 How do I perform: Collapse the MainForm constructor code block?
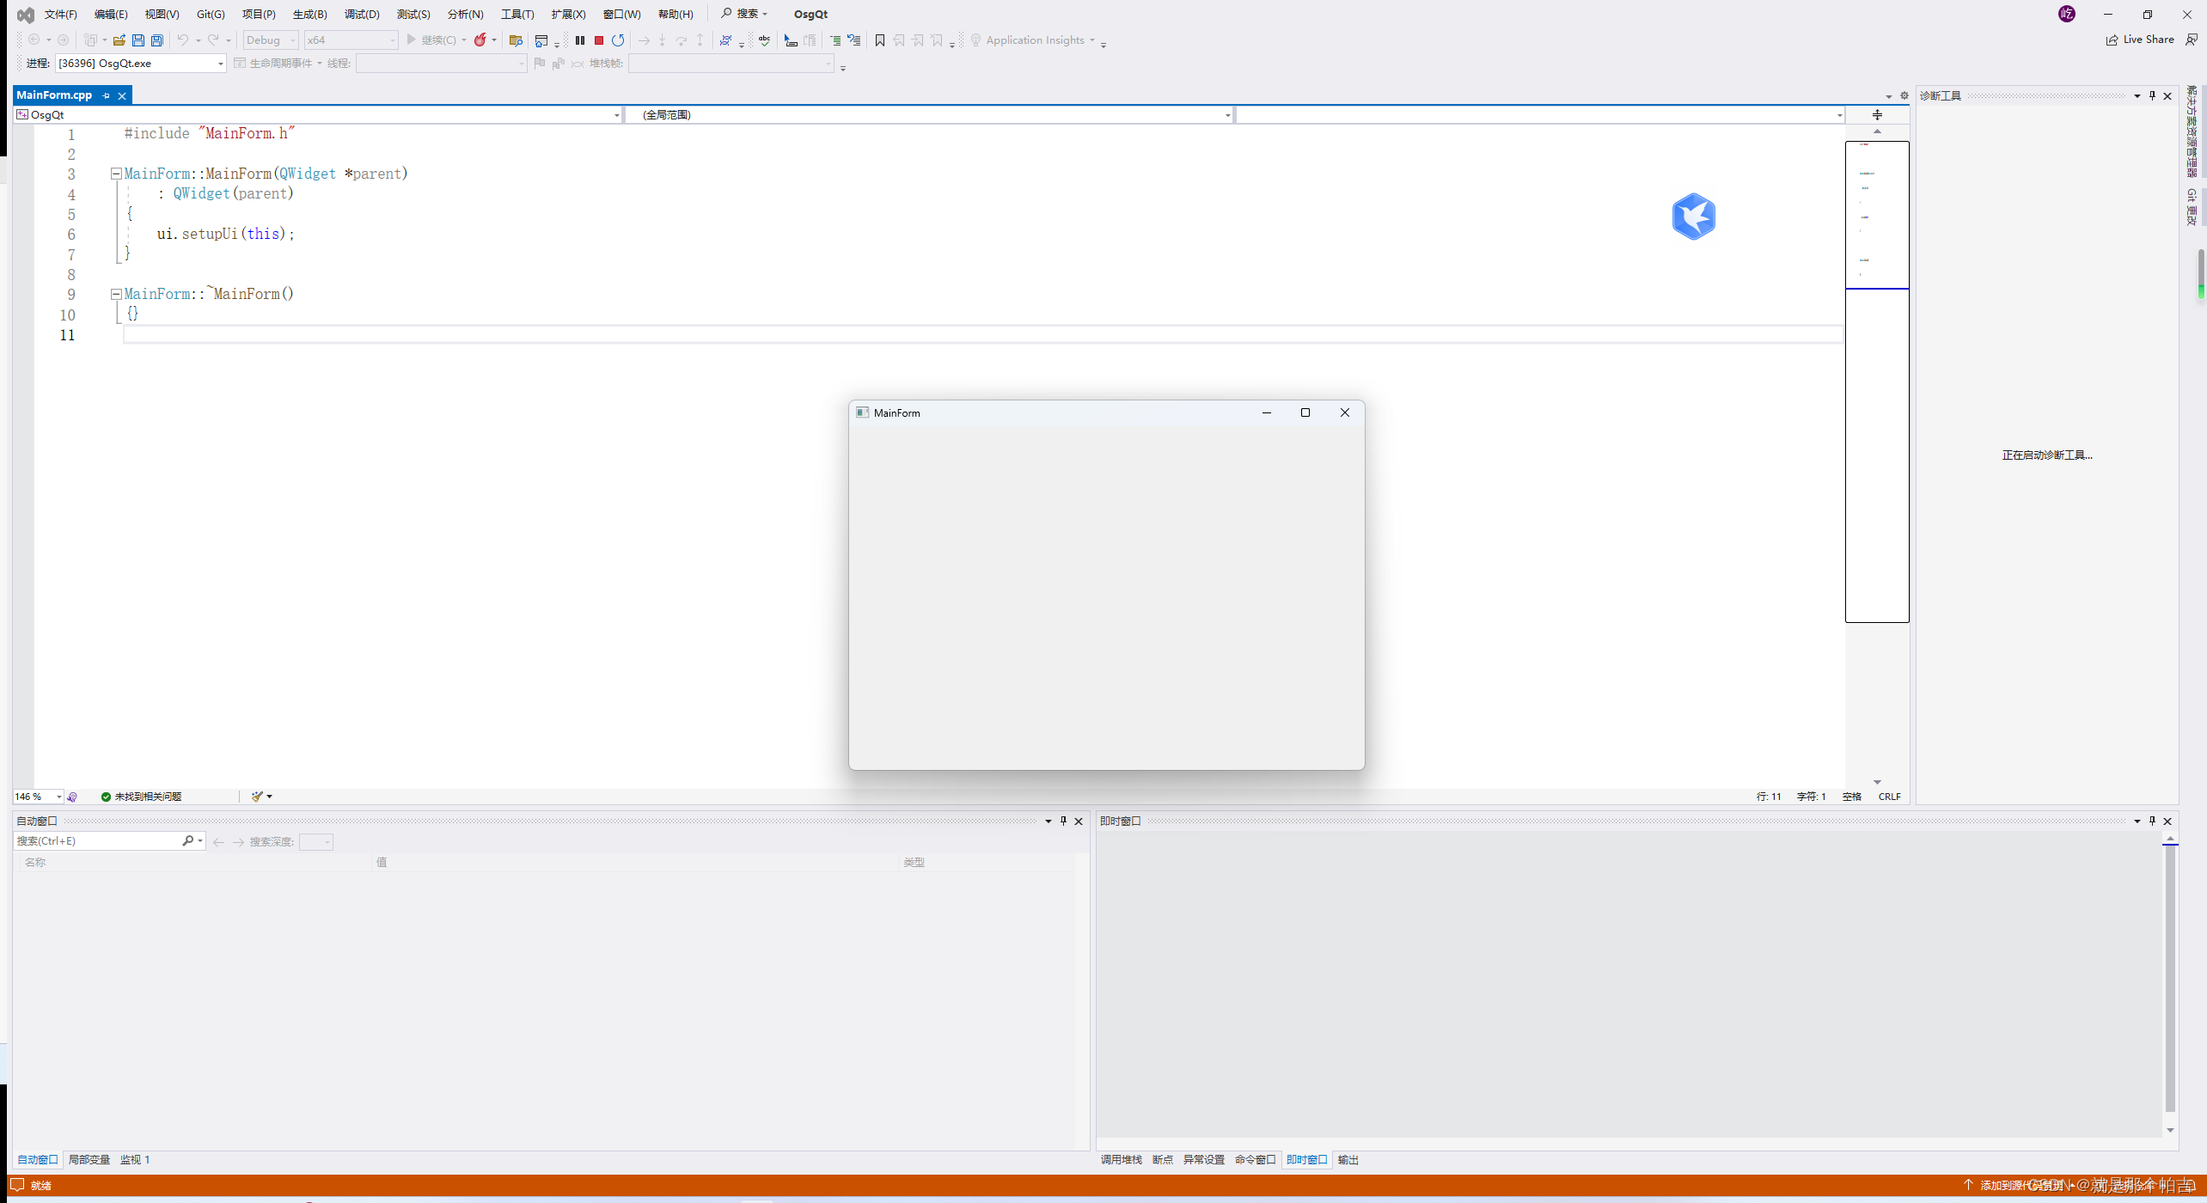point(116,174)
